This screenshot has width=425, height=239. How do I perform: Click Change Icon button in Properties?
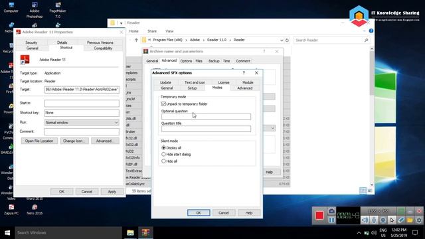pos(74,141)
